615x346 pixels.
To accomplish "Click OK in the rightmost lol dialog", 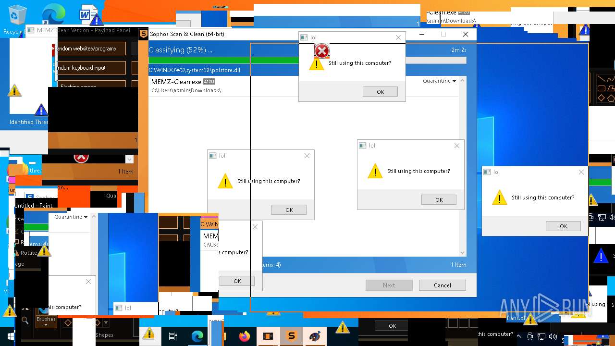I will (x=563, y=226).
